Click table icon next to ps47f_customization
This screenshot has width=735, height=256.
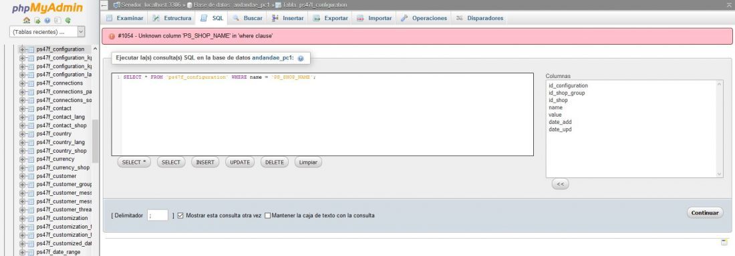pos(31,218)
